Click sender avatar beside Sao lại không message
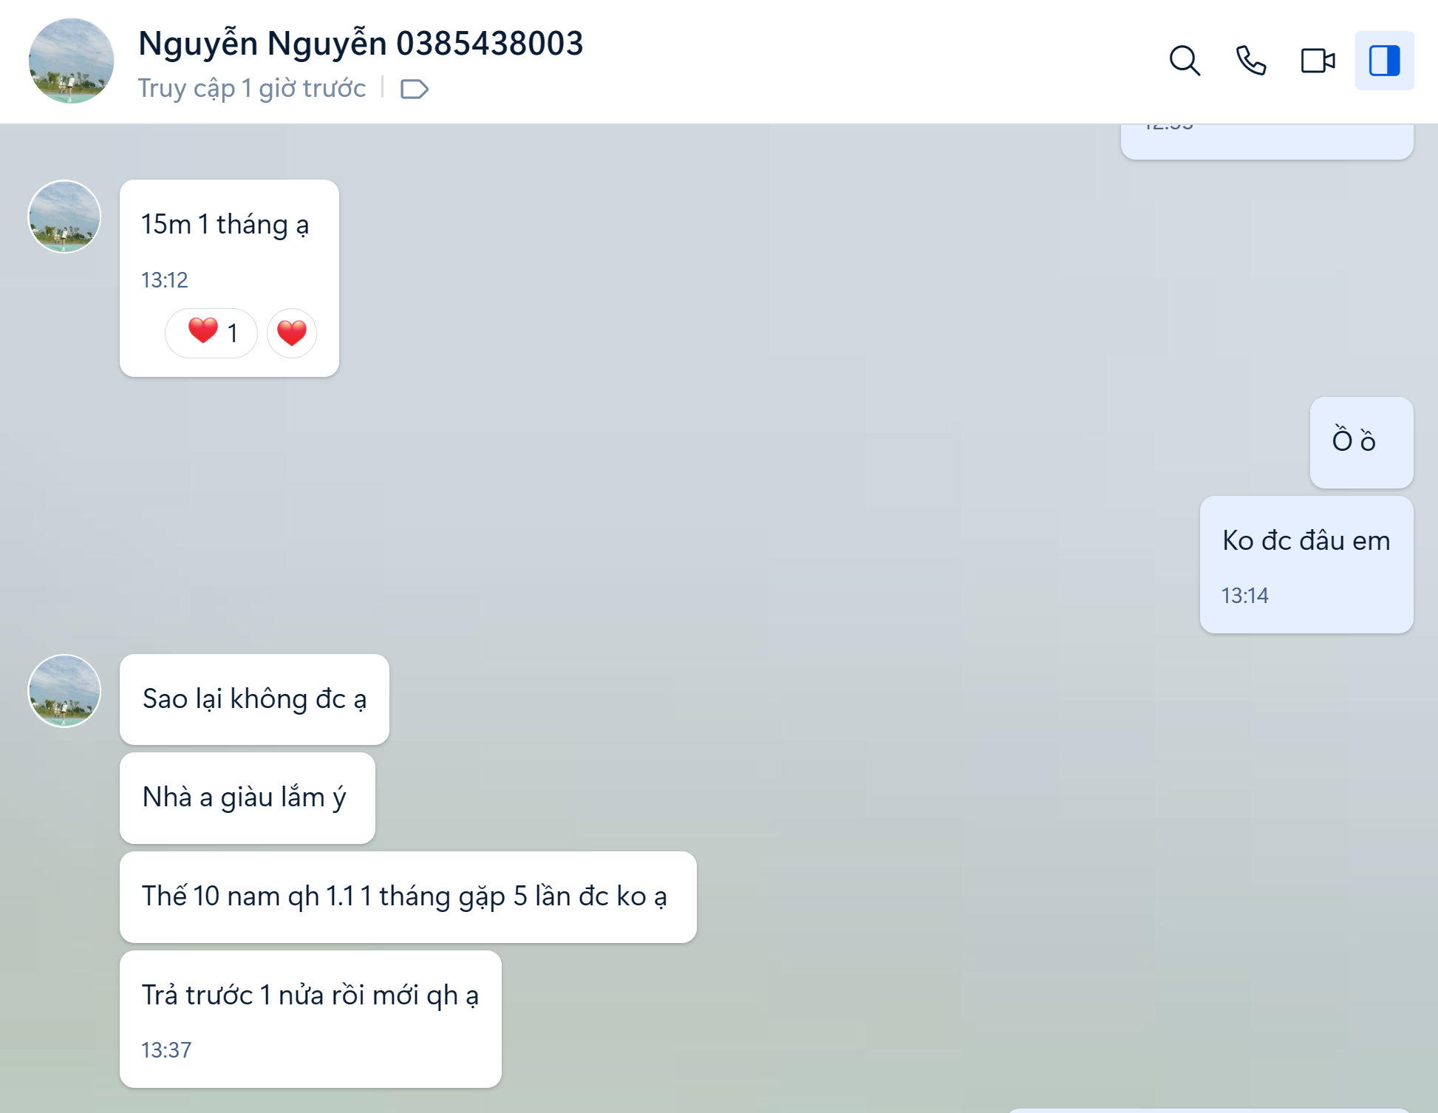Screen dimensions: 1438x1113 64,691
